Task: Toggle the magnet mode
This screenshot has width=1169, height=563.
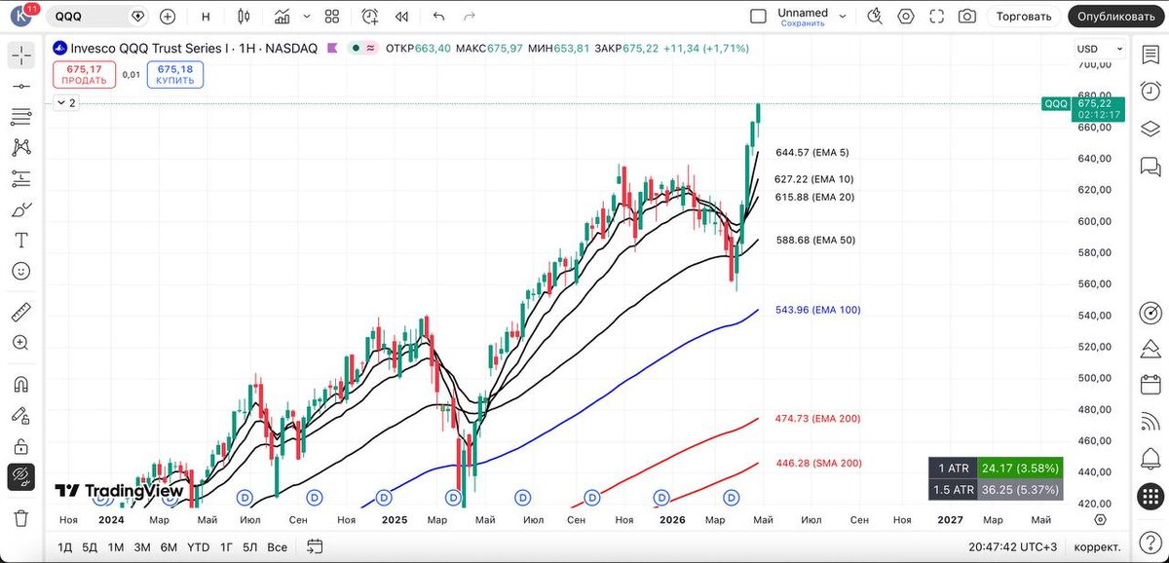Action: click(x=20, y=385)
